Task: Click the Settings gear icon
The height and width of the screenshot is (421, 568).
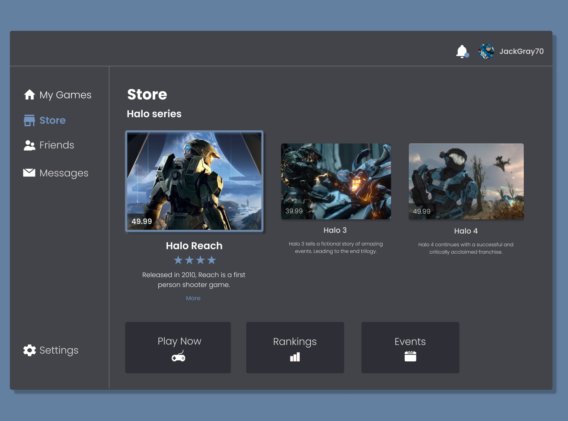Action: [29, 350]
